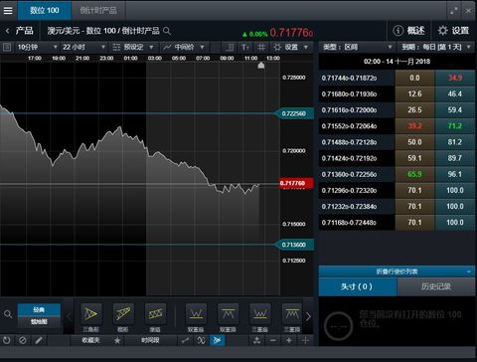Select the trend line drawing tool
This screenshot has height=362, width=477.
(185, 340)
